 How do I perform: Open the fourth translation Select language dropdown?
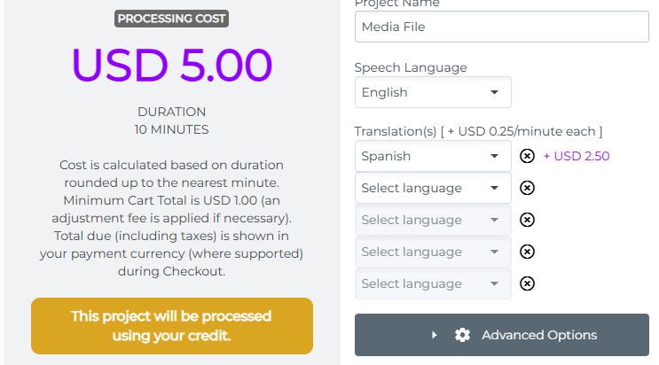(433, 252)
